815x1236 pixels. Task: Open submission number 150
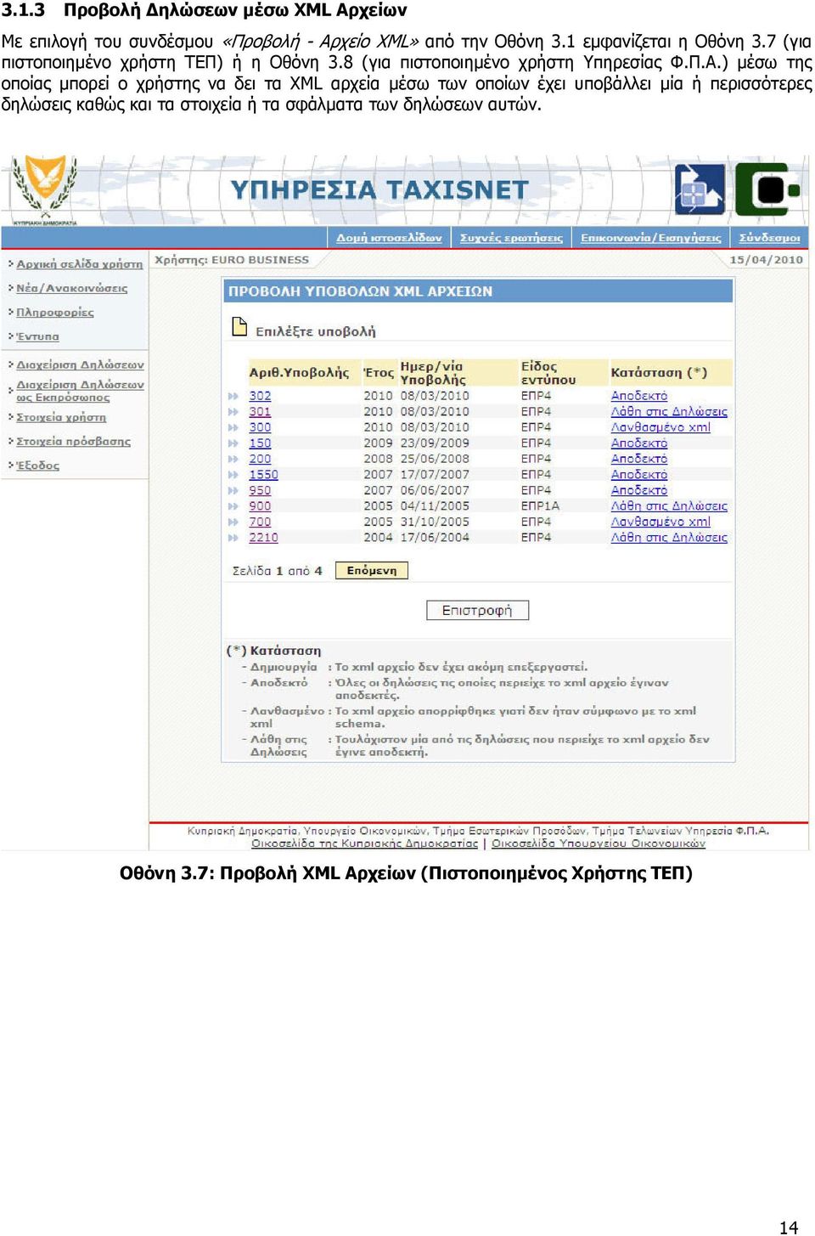pos(260,443)
